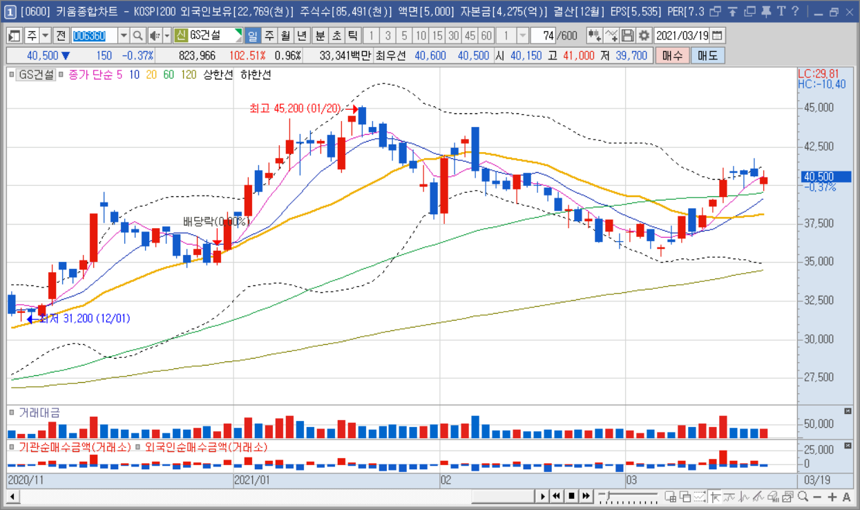Click the stop button in the bottom chart controls
This screenshot has width=860, height=510.
(x=571, y=495)
